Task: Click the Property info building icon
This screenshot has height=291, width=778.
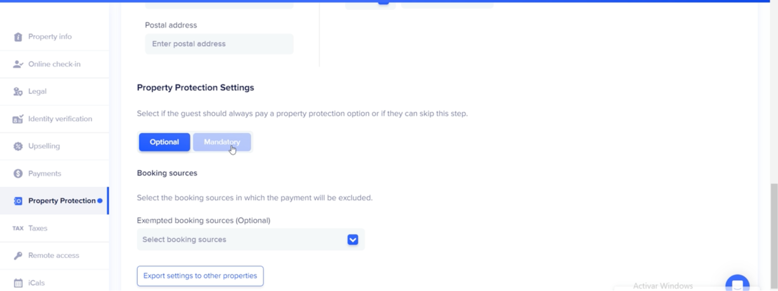Action: [x=18, y=37]
